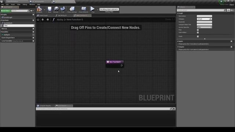Add an input parameter with Inputs plus icon
This screenshot has width=235, height=132.
[x=231, y=41]
